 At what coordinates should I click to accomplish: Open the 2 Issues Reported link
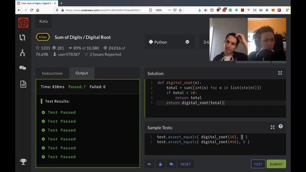click(105, 54)
